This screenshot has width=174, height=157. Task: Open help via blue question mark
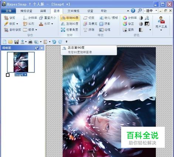pos(133,11)
